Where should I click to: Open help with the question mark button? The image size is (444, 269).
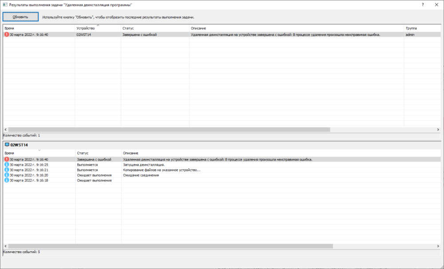pyautogui.click(x=423, y=5)
